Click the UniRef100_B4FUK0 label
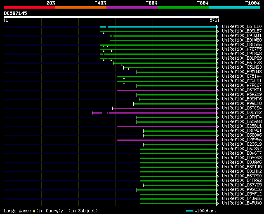264x214 pixels. (242, 203)
